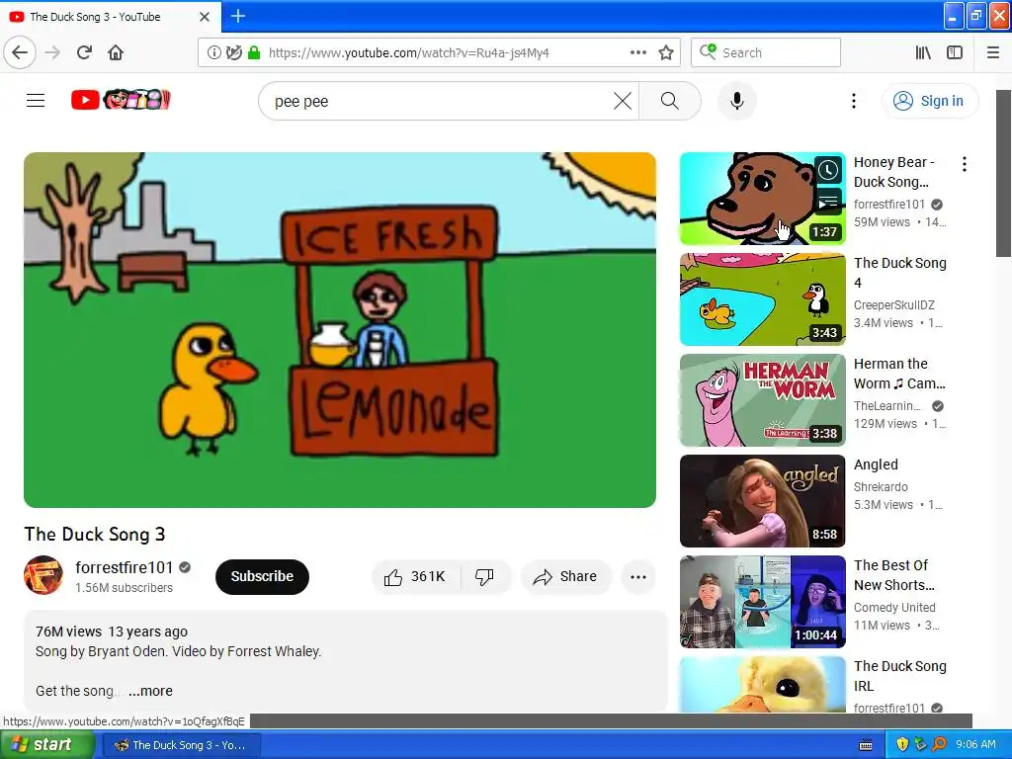This screenshot has width=1012, height=759.
Task: Open options menu for Honey Bear video
Action: (965, 164)
